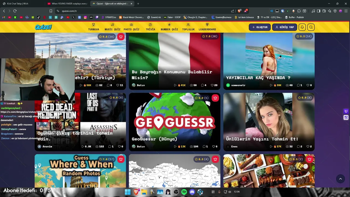The image size is (350, 197).
Task: Click the crown badge on Where & When card
Action: click(121, 159)
